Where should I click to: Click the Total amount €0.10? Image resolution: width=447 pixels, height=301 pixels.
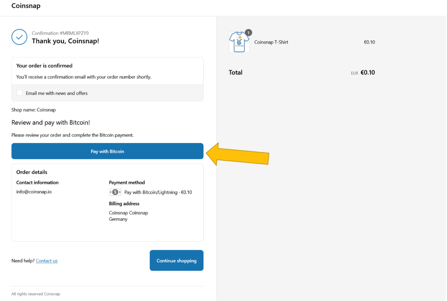[x=367, y=73]
